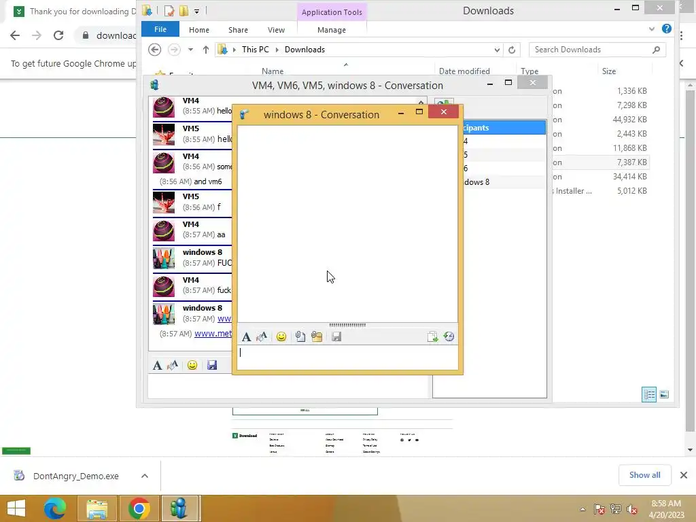The height and width of the screenshot is (522, 696).
Task: Expand the This PC breadcrumb arrow
Action: pyautogui.click(x=277, y=50)
